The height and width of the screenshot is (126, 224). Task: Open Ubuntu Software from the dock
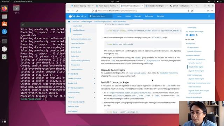(4, 24)
